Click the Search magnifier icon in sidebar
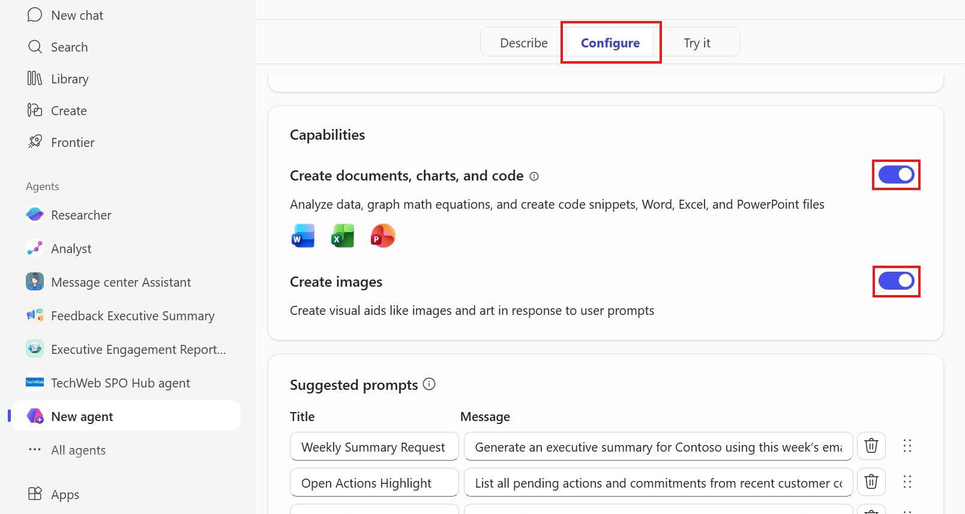 click(35, 47)
